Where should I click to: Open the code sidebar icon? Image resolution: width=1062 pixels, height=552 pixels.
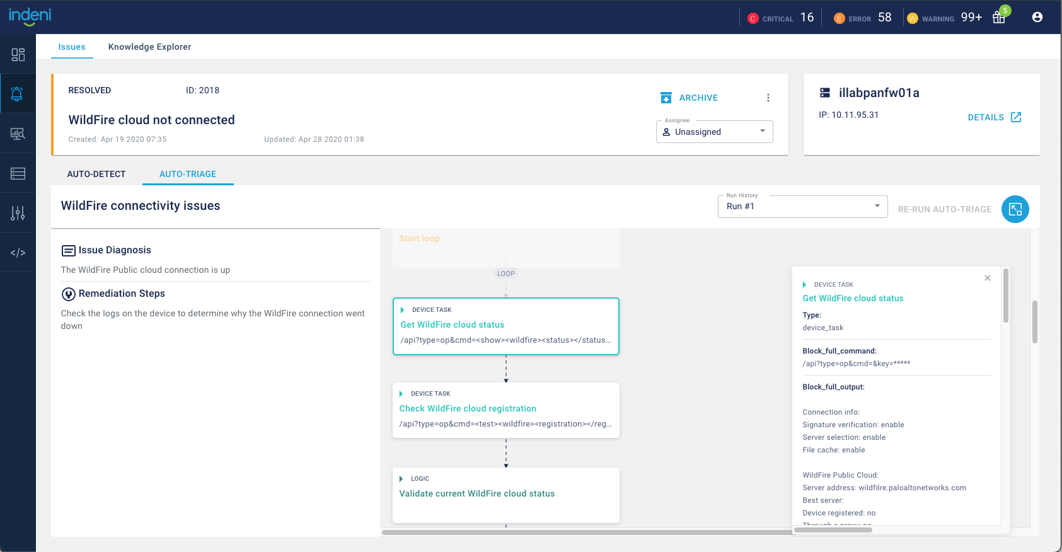[x=18, y=253]
